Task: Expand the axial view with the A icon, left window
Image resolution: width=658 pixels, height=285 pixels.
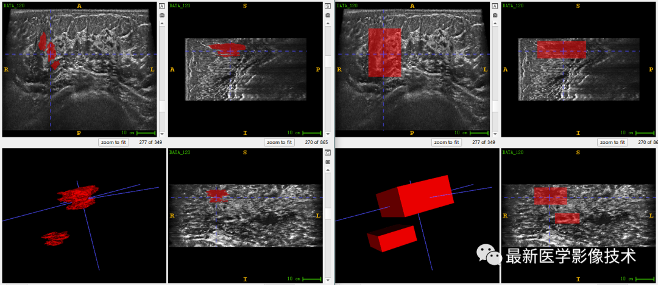Action: pyautogui.click(x=162, y=7)
